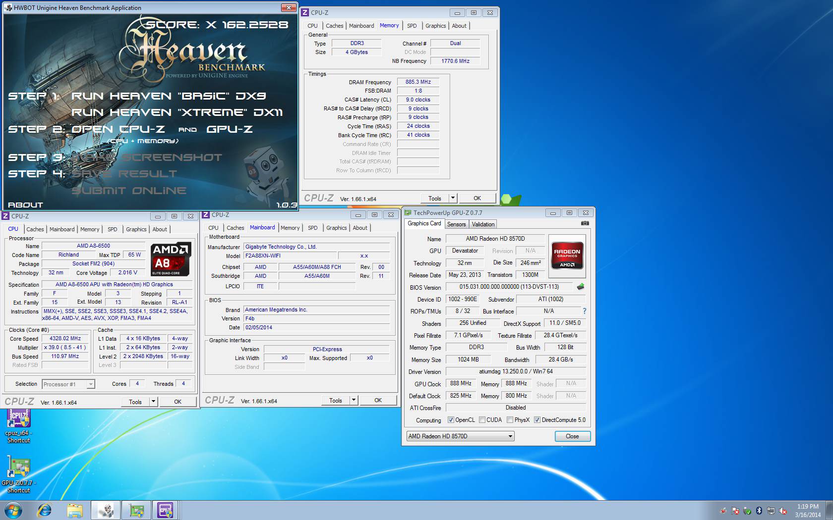Click the Windows Start orb
This screenshot has width=833, height=520.
tap(13, 510)
